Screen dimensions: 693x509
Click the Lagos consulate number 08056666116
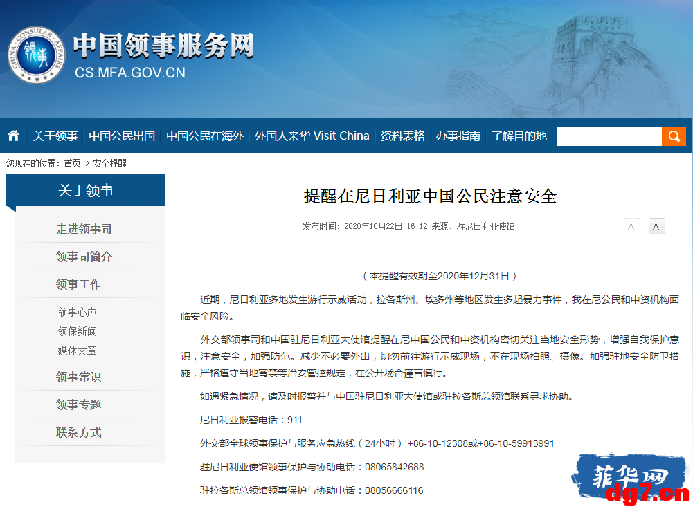click(x=394, y=490)
